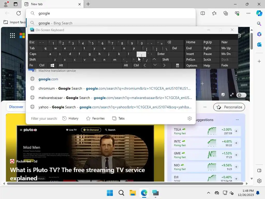The image size is (265, 199).
Task: Click the page vertical scrollbar thumb
Action: coord(252,41)
